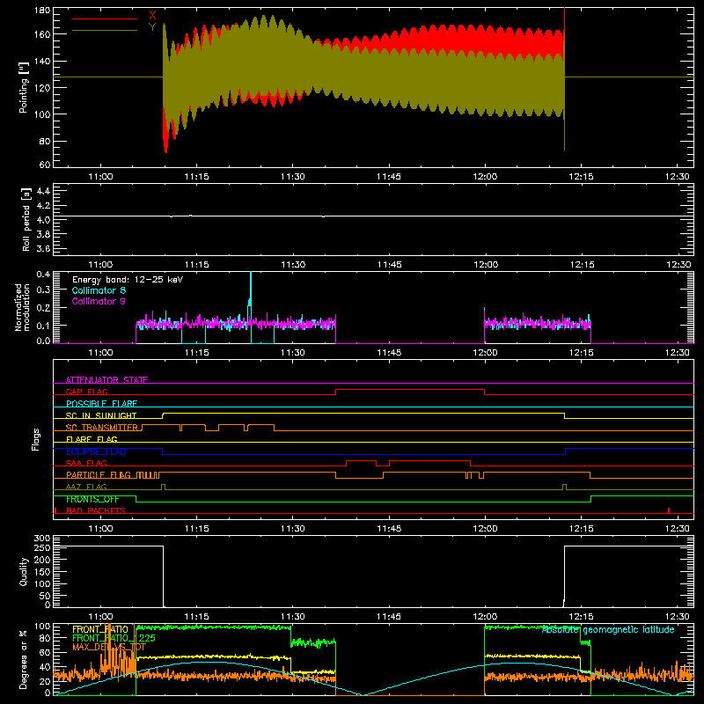Click the SC_IN_SUNLIGHT flag label
704x704 pixels.
click(x=101, y=415)
